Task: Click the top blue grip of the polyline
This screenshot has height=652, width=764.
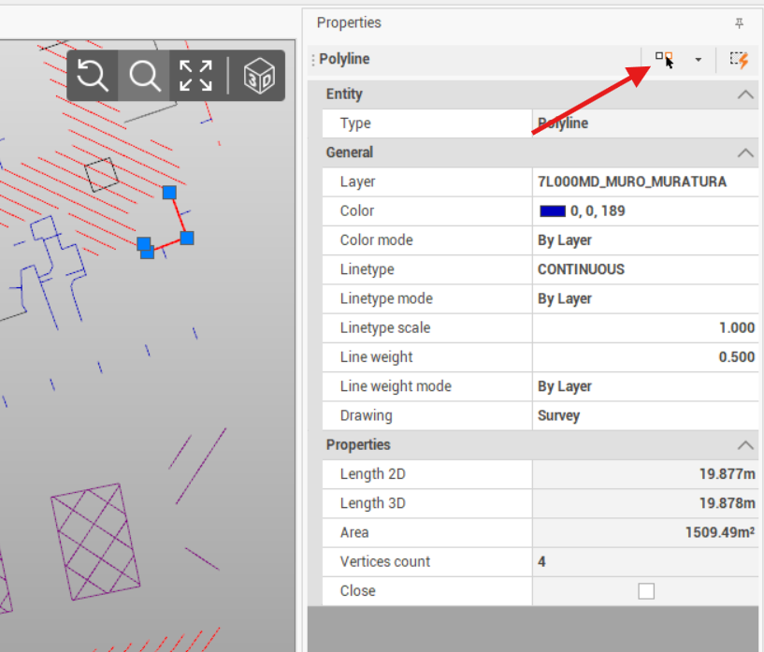Action: (x=169, y=193)
